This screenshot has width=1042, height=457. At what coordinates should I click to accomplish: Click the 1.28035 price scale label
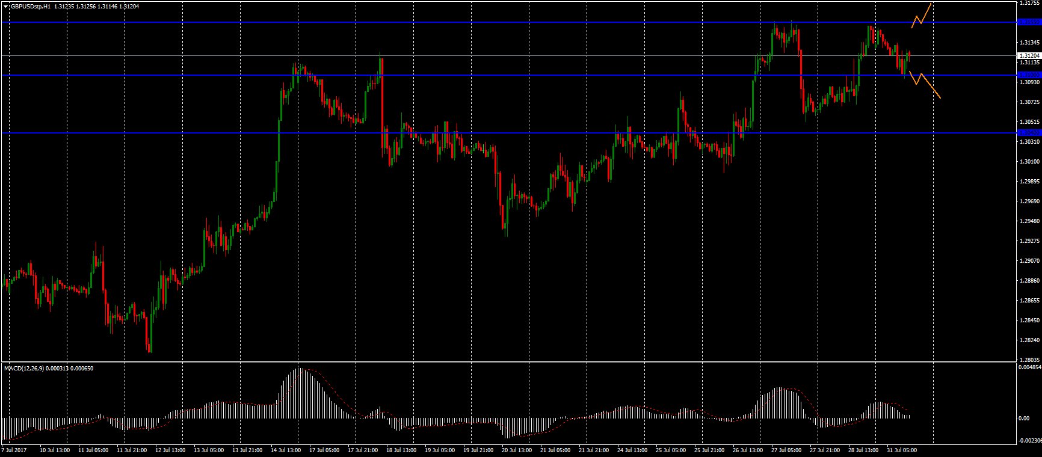1029,360
